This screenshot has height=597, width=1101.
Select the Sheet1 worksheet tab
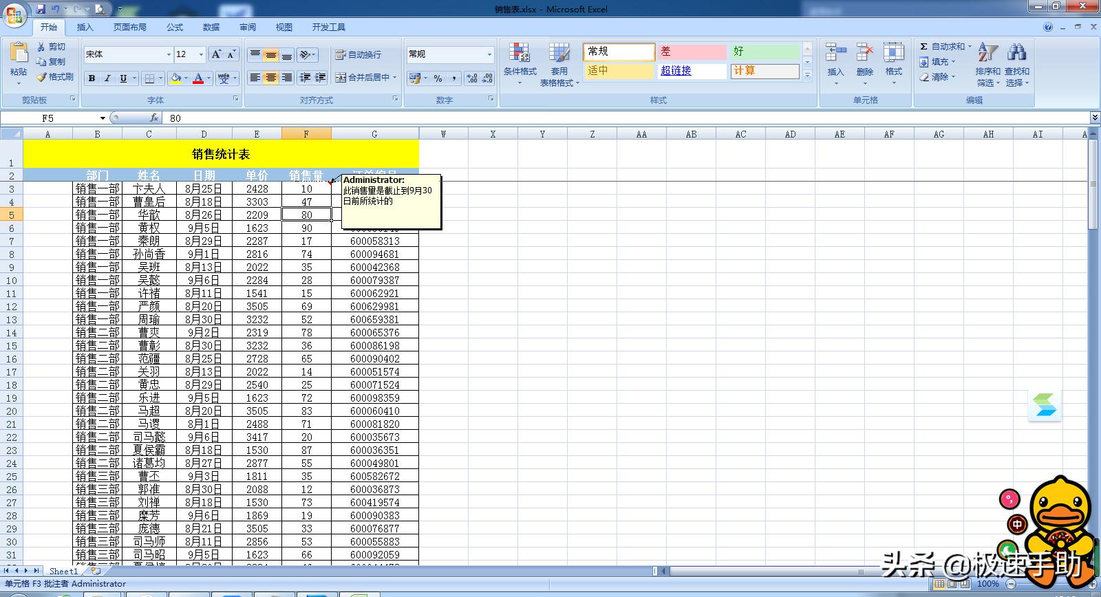(63, 571)
